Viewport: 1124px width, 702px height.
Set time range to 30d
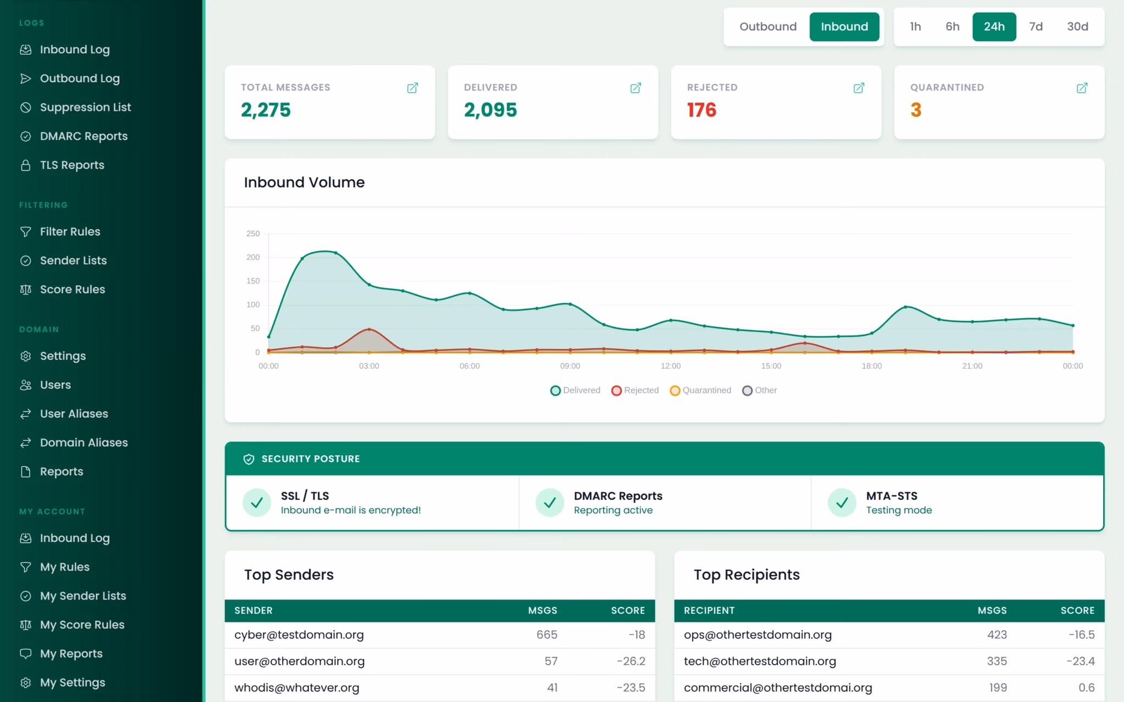(x=1077, y=27)
